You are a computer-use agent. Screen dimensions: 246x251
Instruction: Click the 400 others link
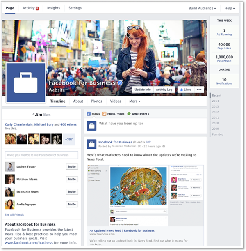tap(68, 124)
